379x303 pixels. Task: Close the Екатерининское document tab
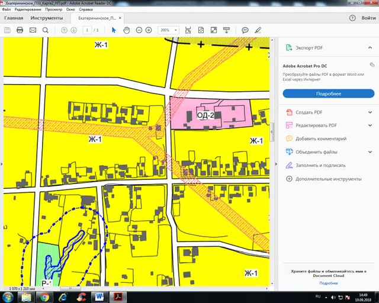tap(120, 18)
